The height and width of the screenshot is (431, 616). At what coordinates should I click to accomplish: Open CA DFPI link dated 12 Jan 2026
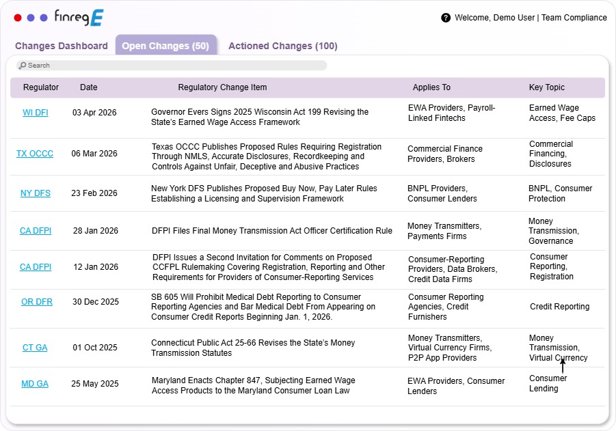pos(35,267)
